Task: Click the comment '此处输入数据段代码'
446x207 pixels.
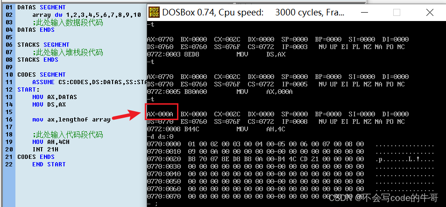Action: [x=68, y=22]
